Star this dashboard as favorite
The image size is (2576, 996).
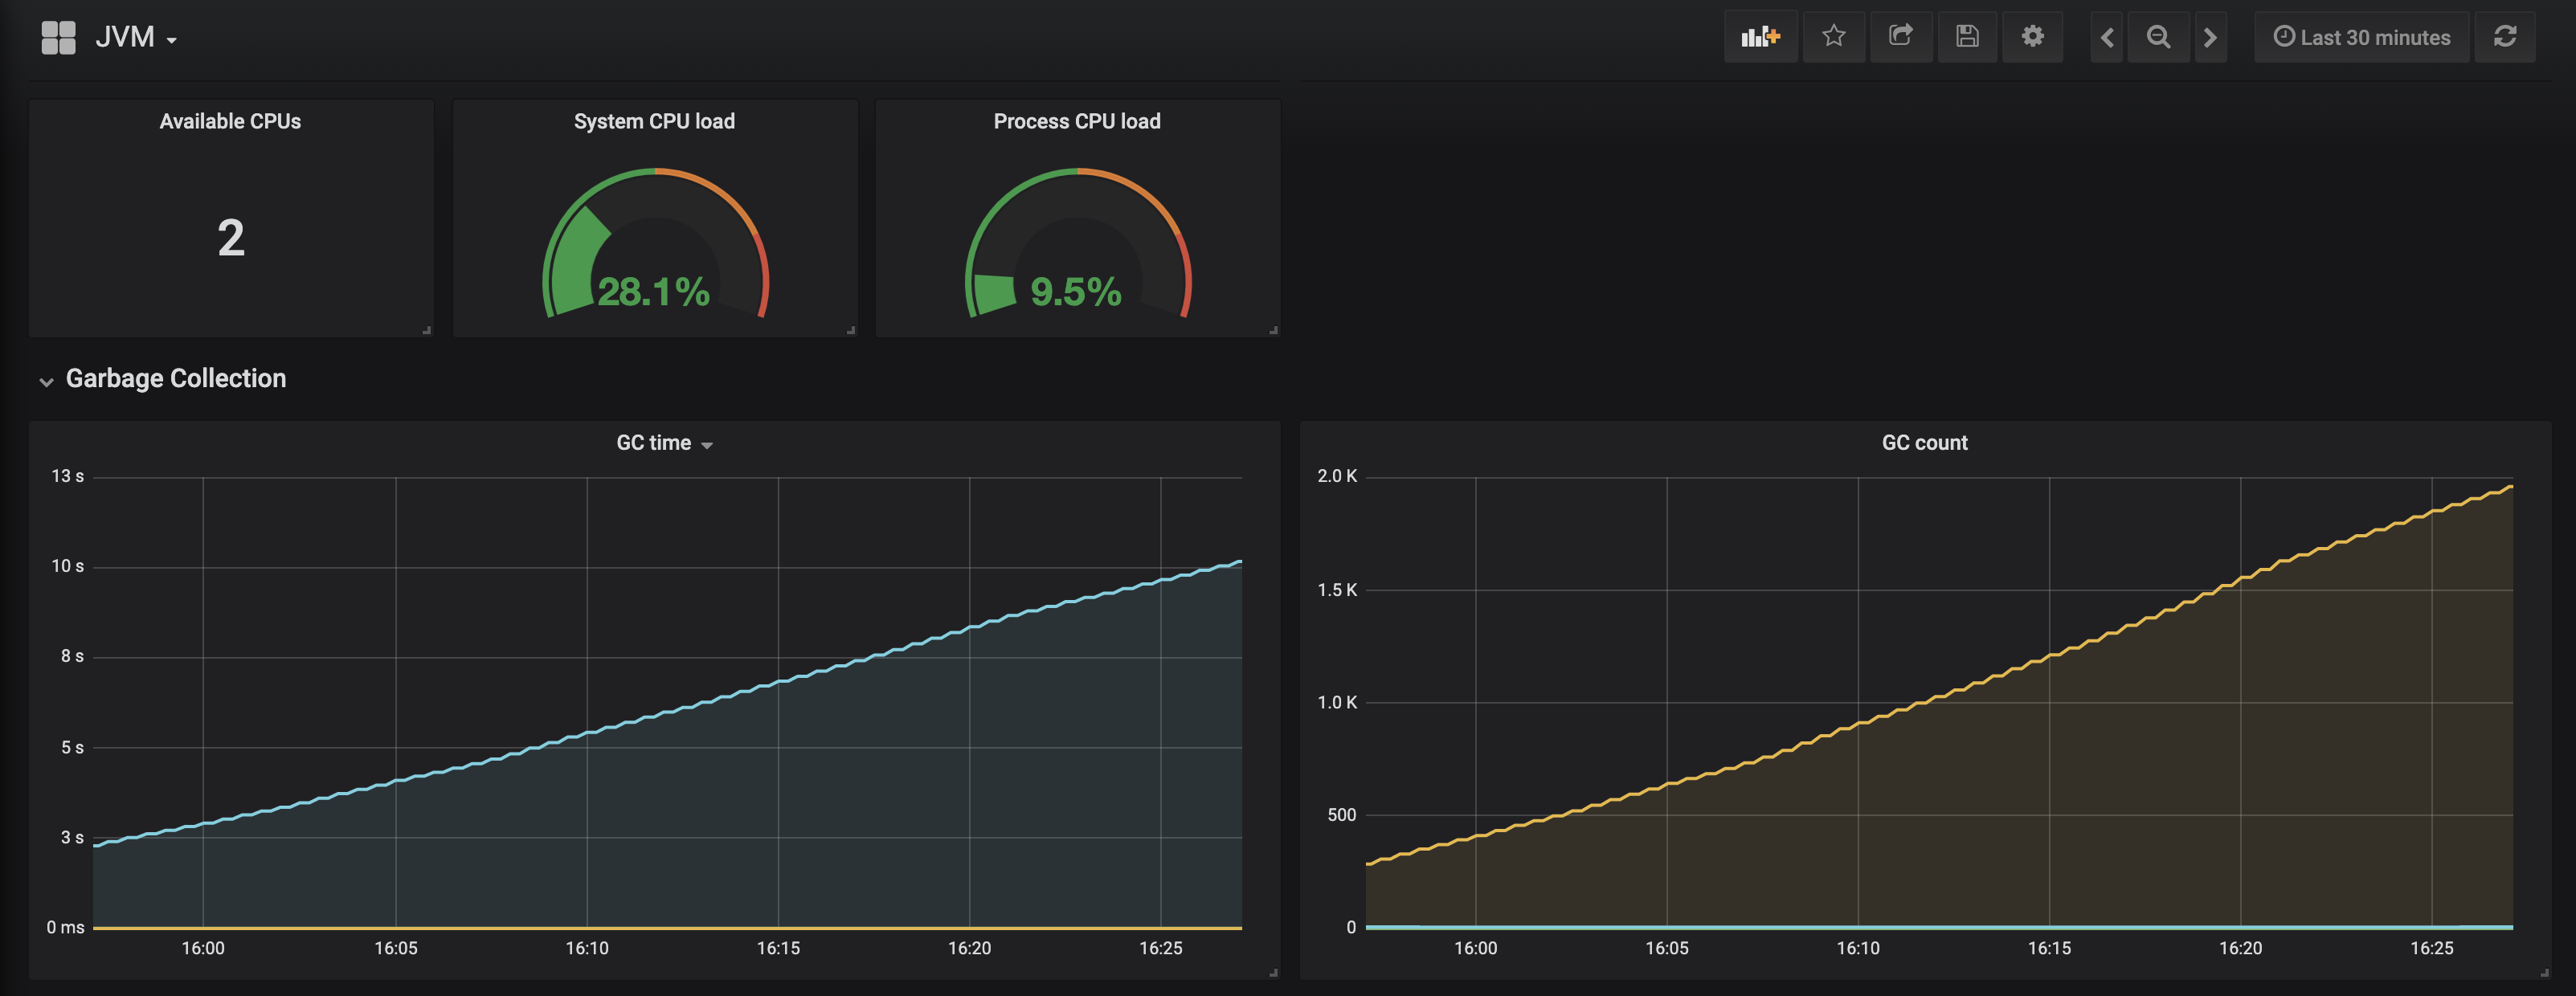click(x=1833, y=37)
